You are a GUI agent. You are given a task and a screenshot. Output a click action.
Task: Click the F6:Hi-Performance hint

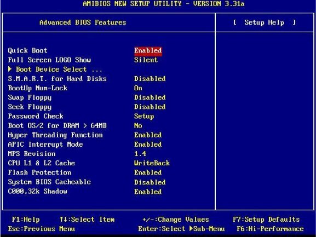tap(270, 229)
